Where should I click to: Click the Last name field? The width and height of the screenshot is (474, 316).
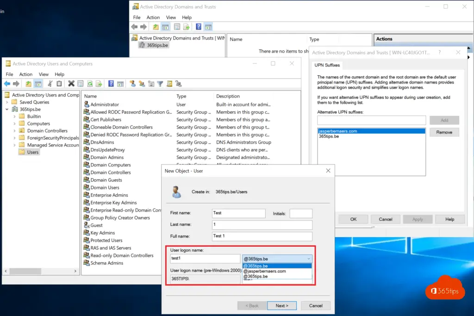[x=262, y=225]
